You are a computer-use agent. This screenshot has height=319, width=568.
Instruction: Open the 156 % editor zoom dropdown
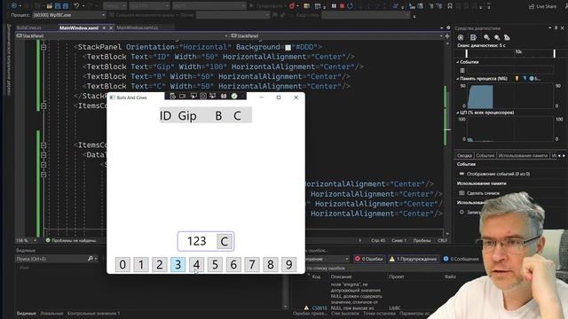(26, 240)
